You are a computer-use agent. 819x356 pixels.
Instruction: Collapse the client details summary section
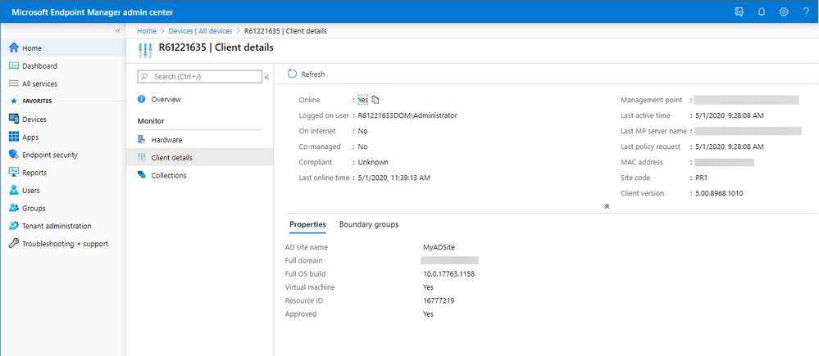(x=606, y=207)
